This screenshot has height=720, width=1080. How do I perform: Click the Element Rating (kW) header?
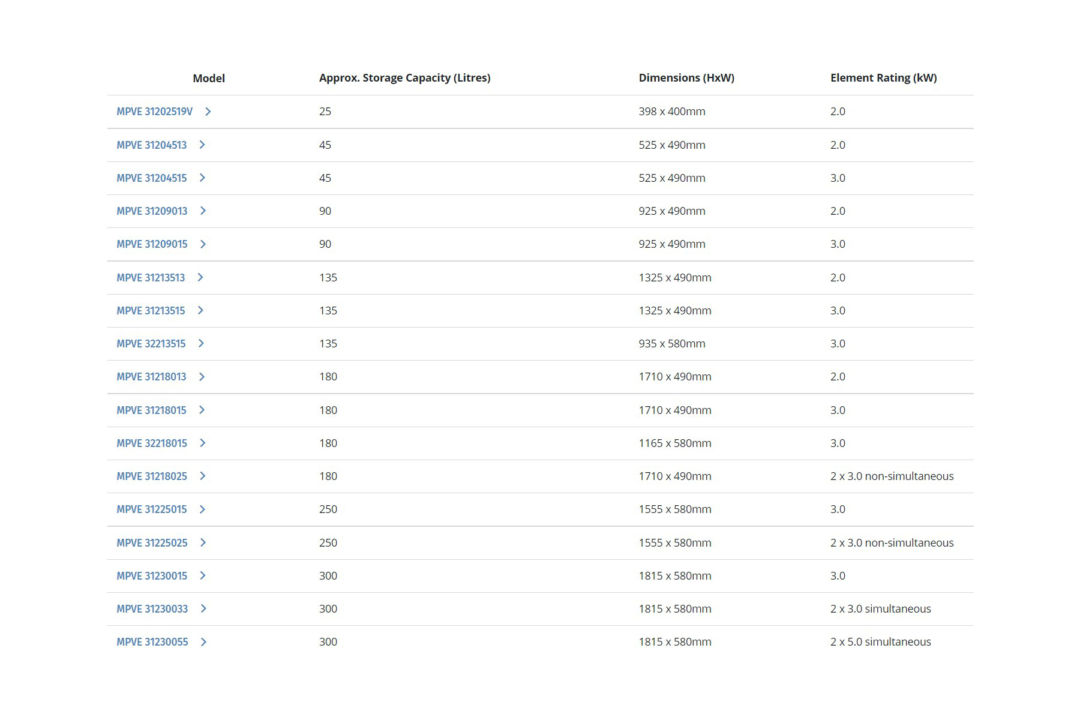884,78
